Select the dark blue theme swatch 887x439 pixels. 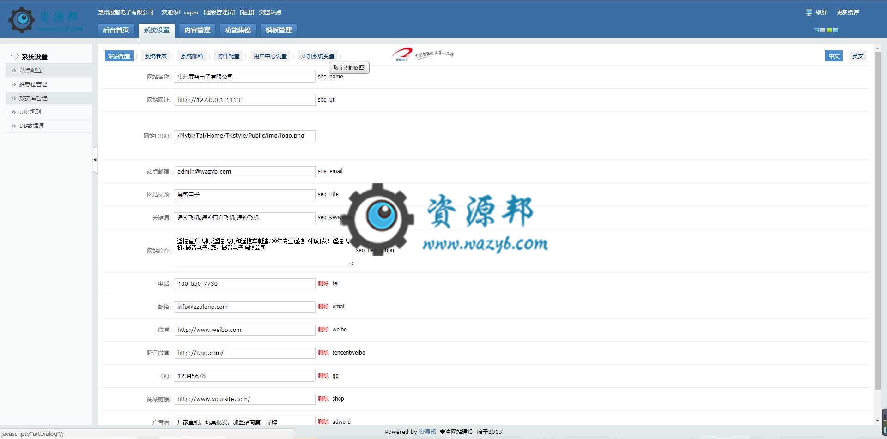tap(816, 30)
